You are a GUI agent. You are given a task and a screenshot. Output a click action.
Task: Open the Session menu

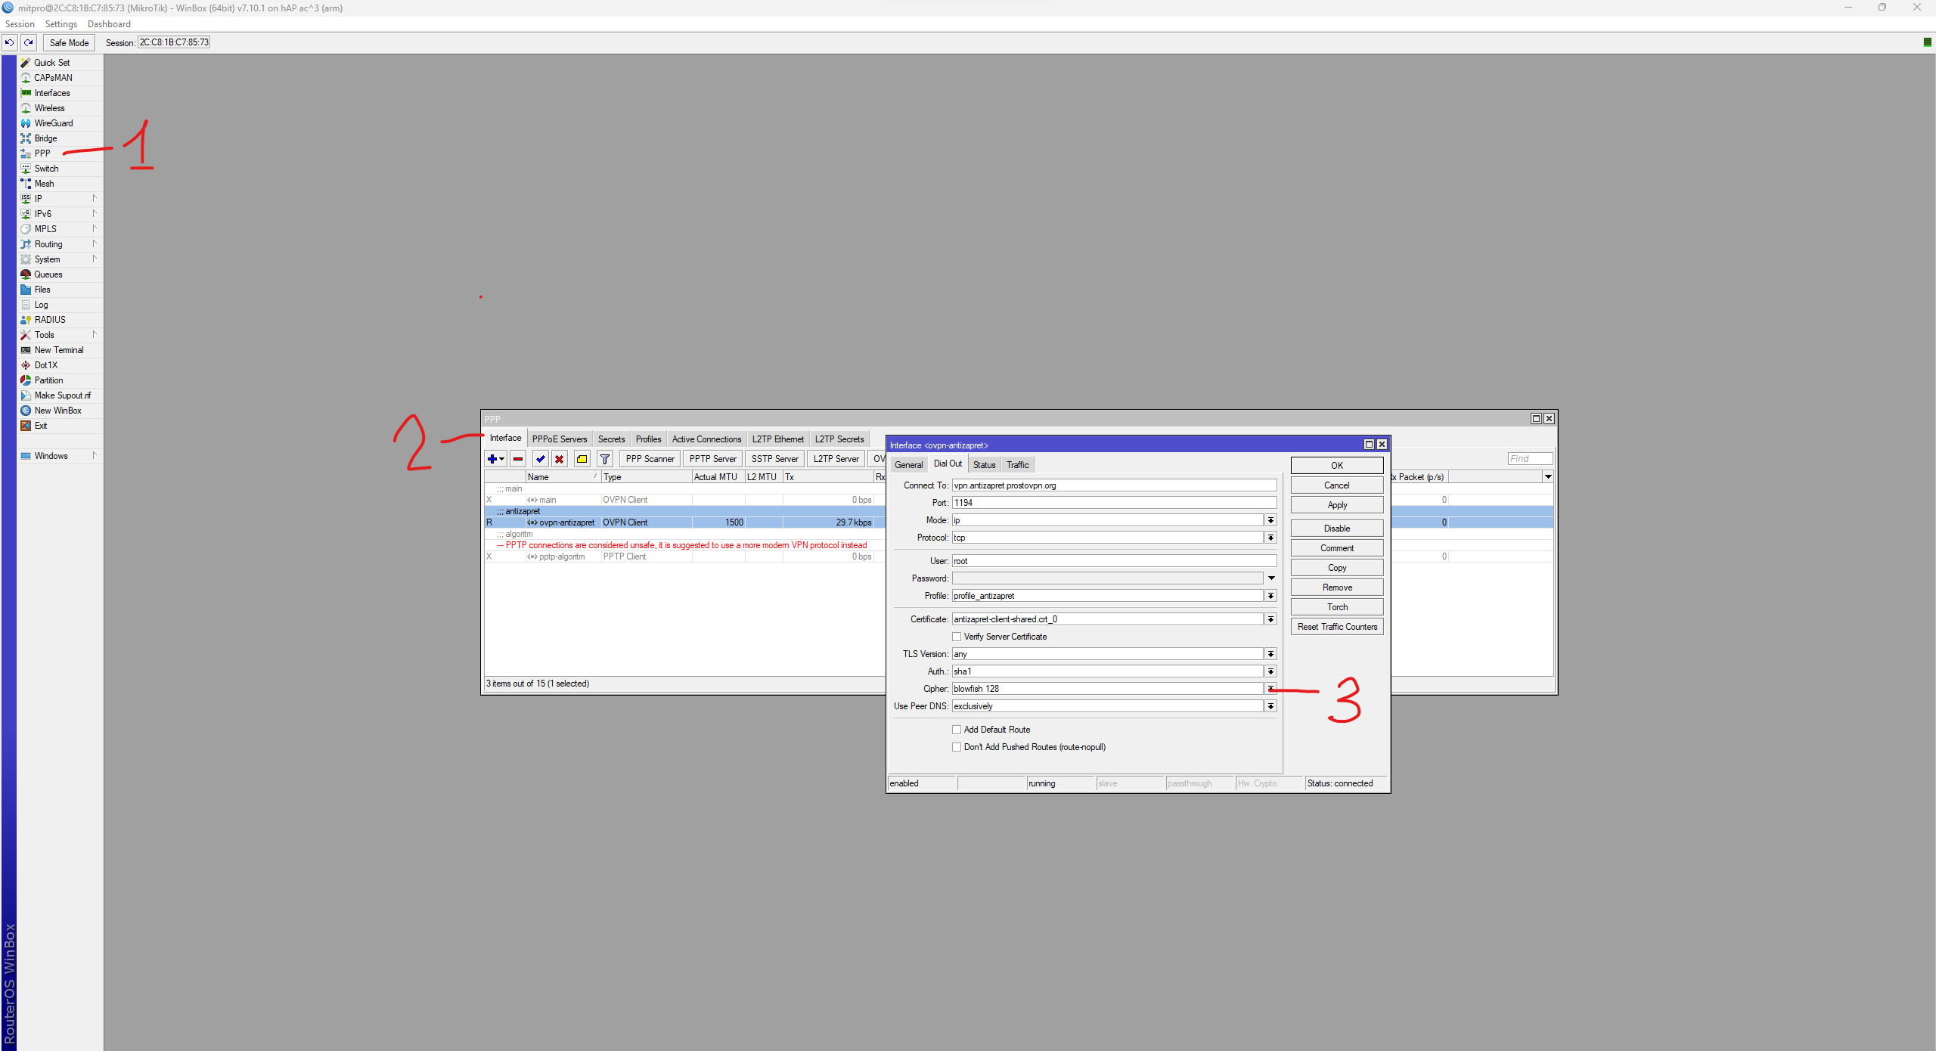tap(20, 24)
